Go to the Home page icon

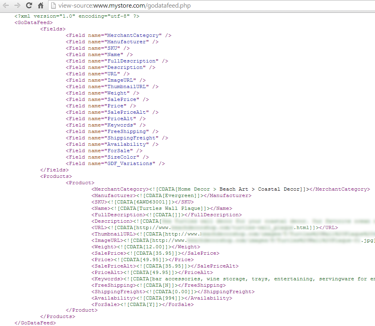click(x=40, y=6)
